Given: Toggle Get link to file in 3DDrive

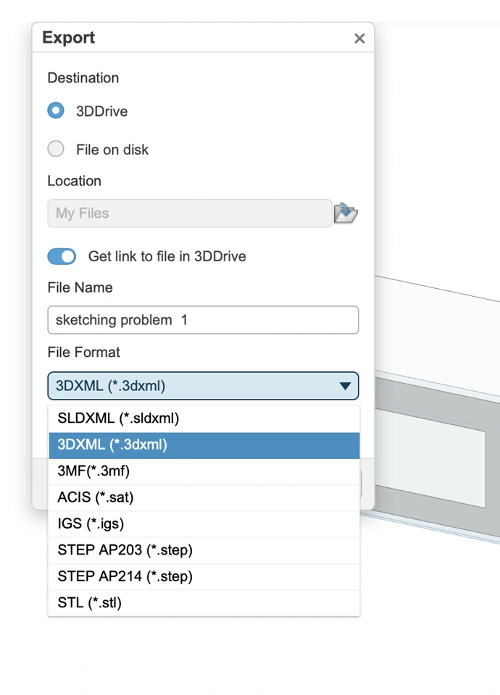Looking at the screenshot, I should 62,256.
